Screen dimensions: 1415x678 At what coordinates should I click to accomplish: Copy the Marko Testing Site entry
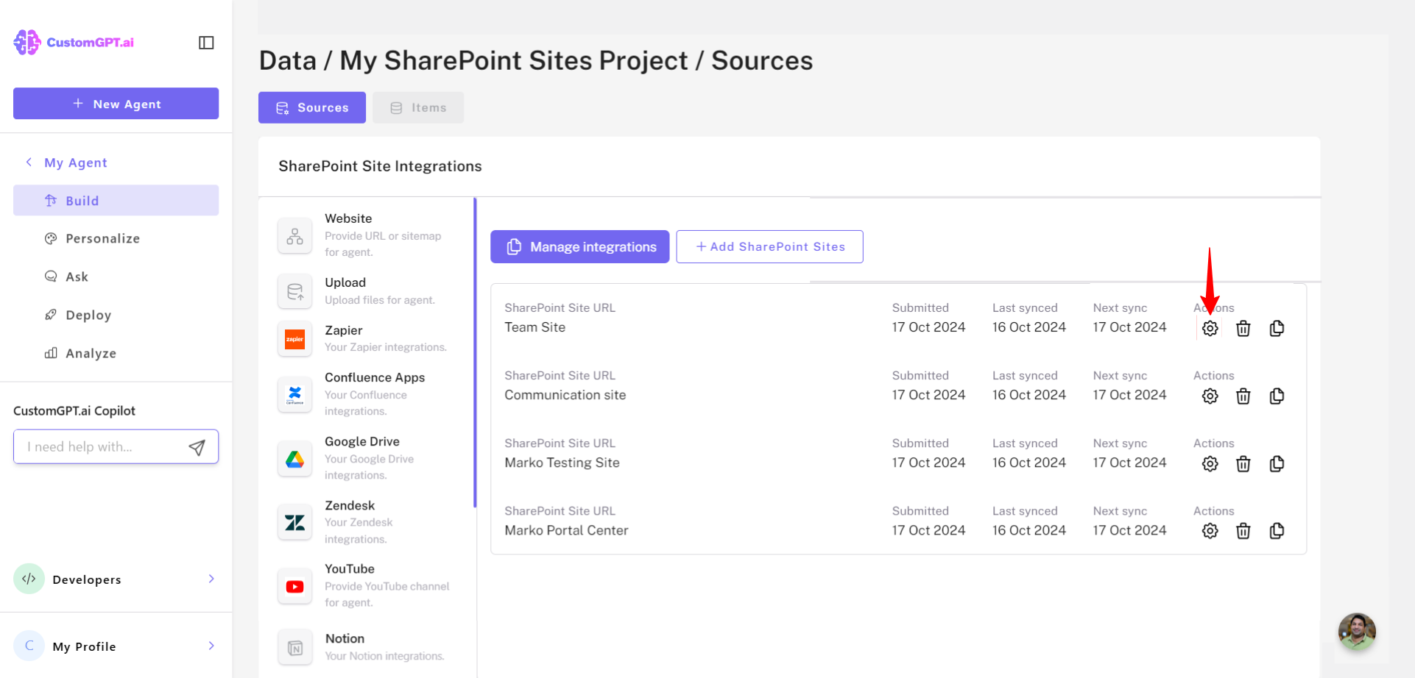[1277, 464]
